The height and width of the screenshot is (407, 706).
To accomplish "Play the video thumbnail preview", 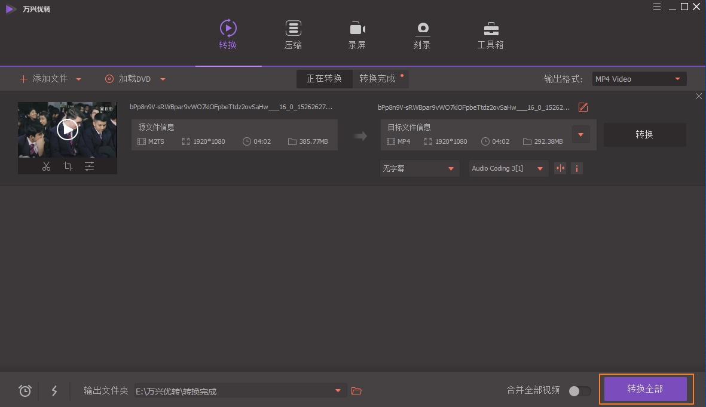I will tap(68, 129).
